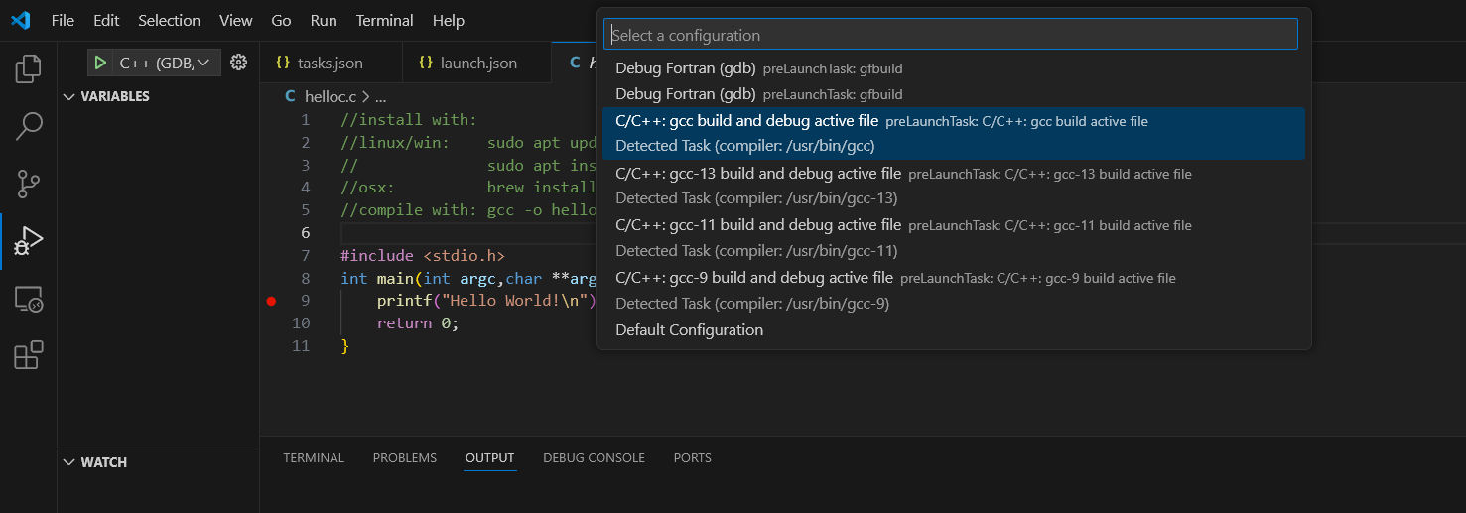Image resolution: width=1466 pixels, height=513 pixels.
Task: Open the Search view icon
Action: coord(28,126)
